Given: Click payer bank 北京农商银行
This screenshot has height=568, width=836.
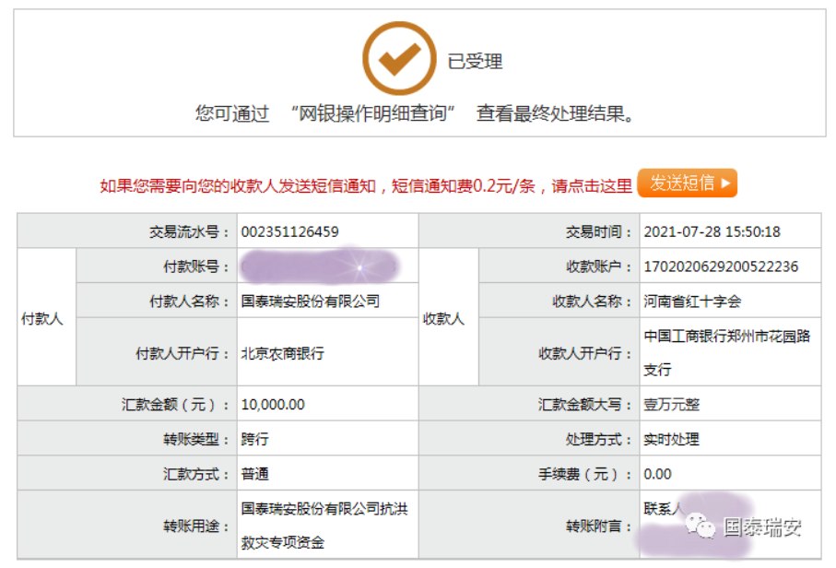Looking at the screenshot, I should [283, 352].
